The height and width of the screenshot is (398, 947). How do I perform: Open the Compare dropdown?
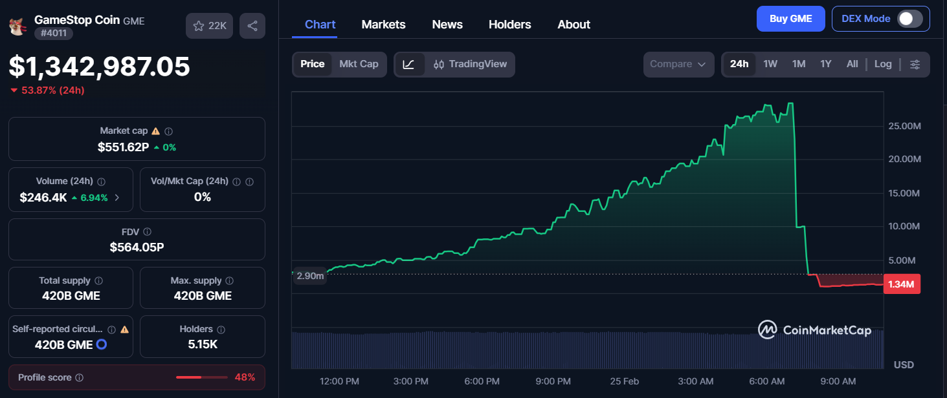(x=678, y=64)
